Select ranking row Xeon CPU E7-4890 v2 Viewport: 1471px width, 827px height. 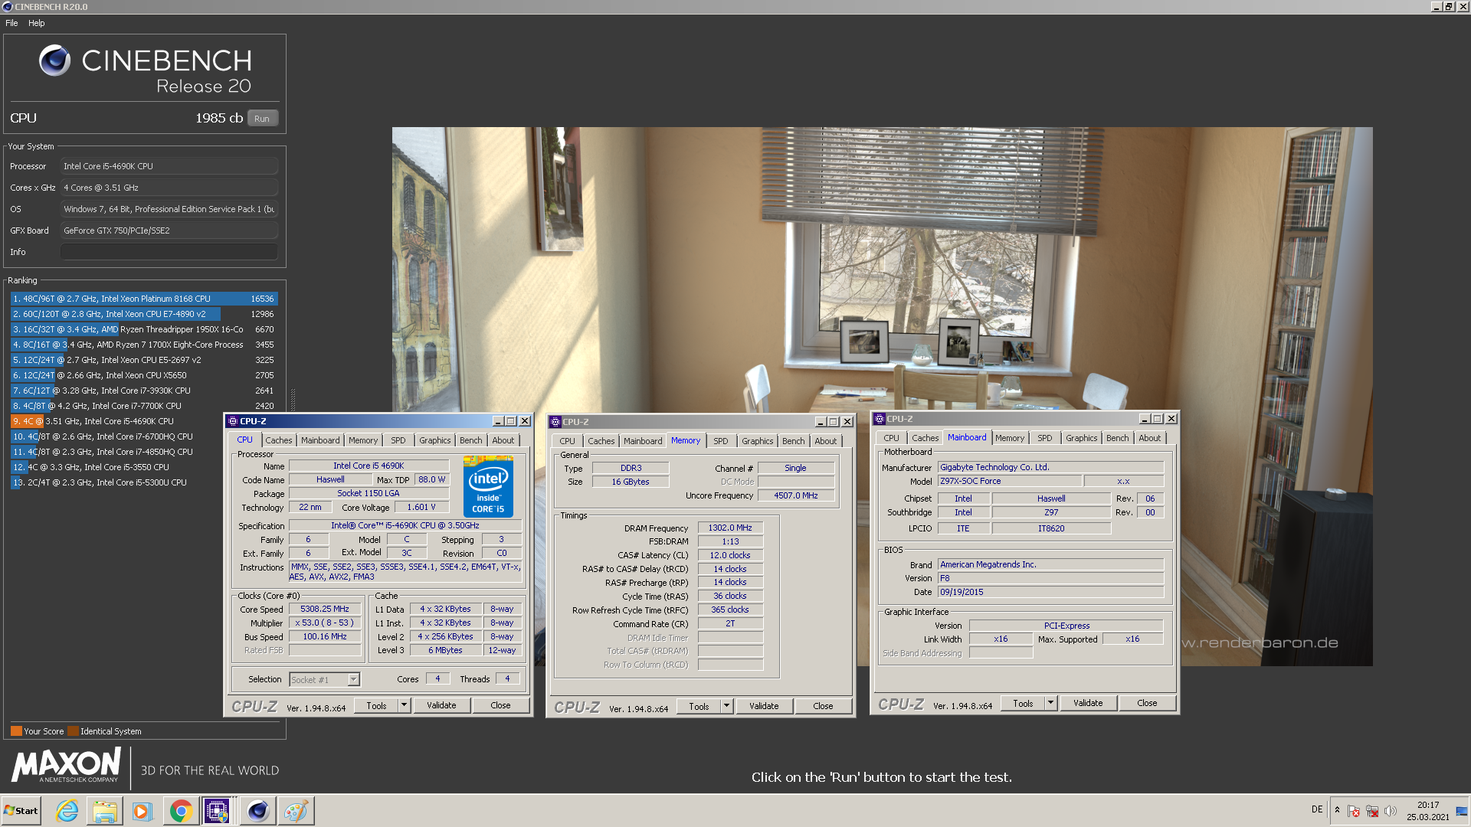[x=143, y=314]
